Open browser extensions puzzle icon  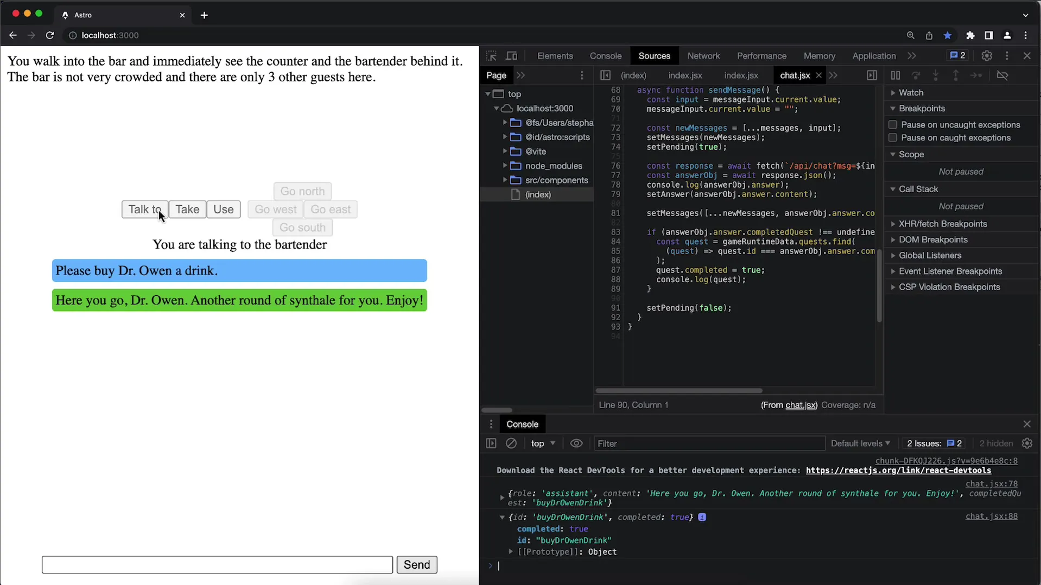pyautogui.click(x=970, y=35)
